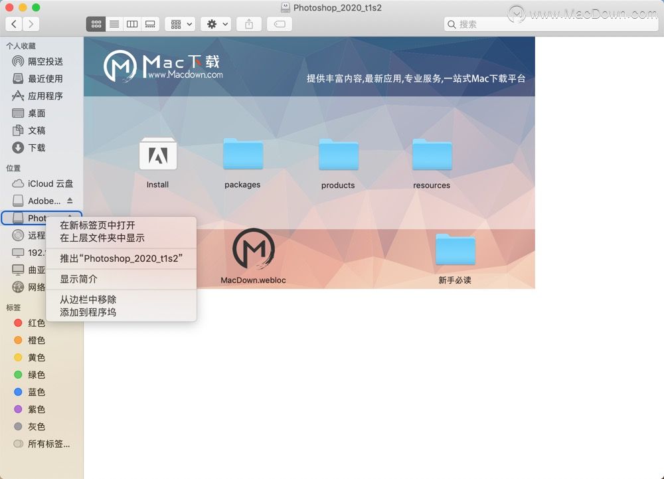
Task: Open the 192. network computer in sidebar
Action: point(29,253)
